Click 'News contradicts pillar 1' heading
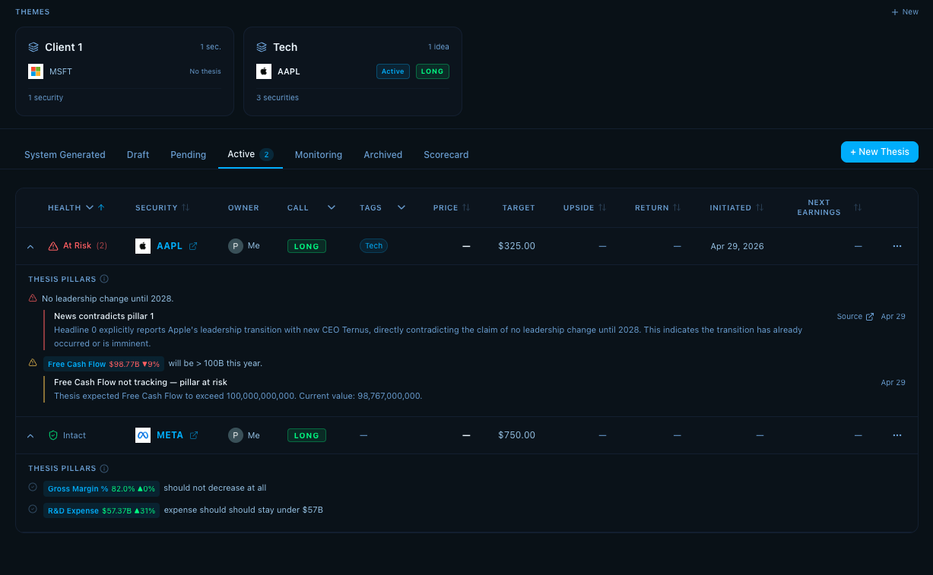Screen dimensions: 933x575 pyautogui.click(x=104, y=316)
